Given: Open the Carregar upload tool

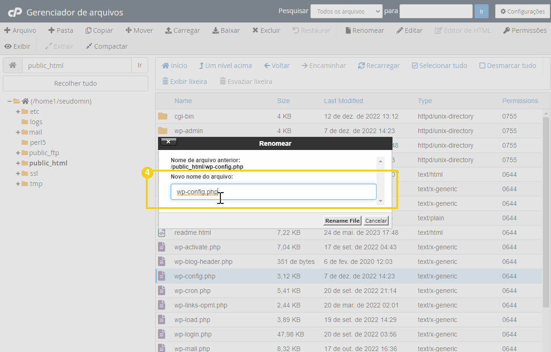Looking at the screenshot, I should pos(182,30).
